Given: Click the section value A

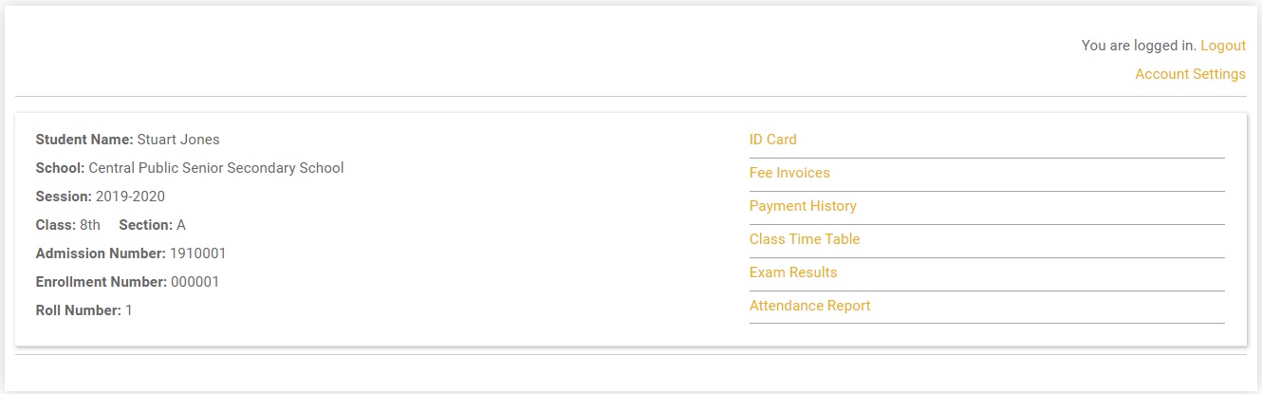Looking at the screenshot, I should pos(181,225).
